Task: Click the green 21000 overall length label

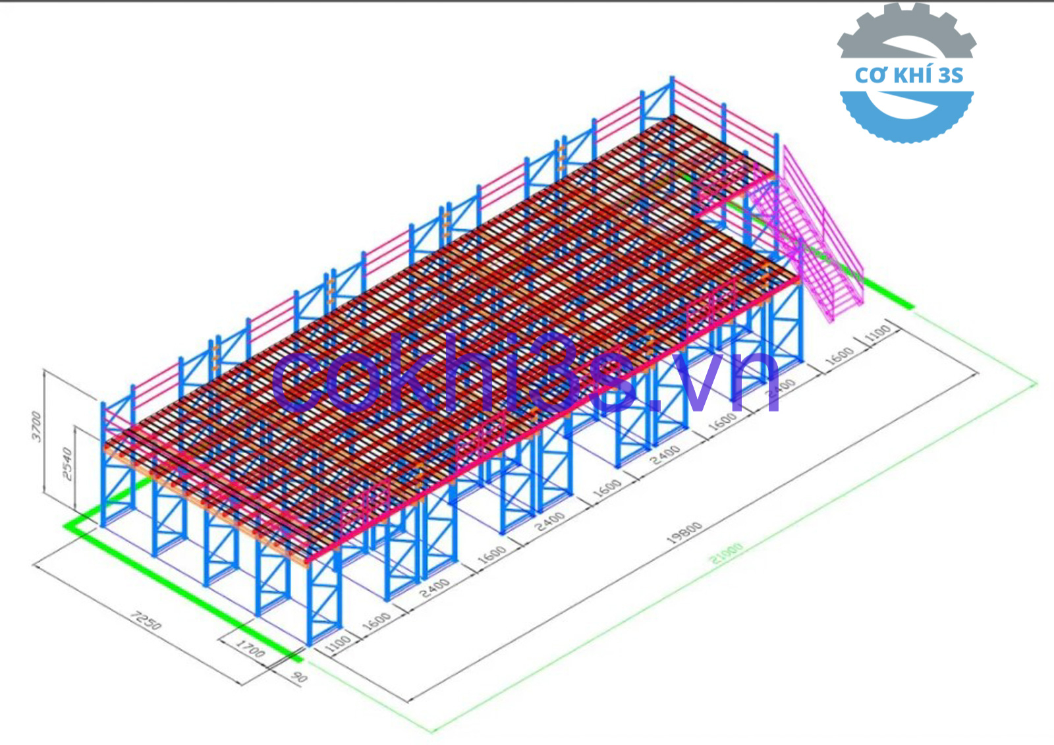Action: tap(725, 553)
